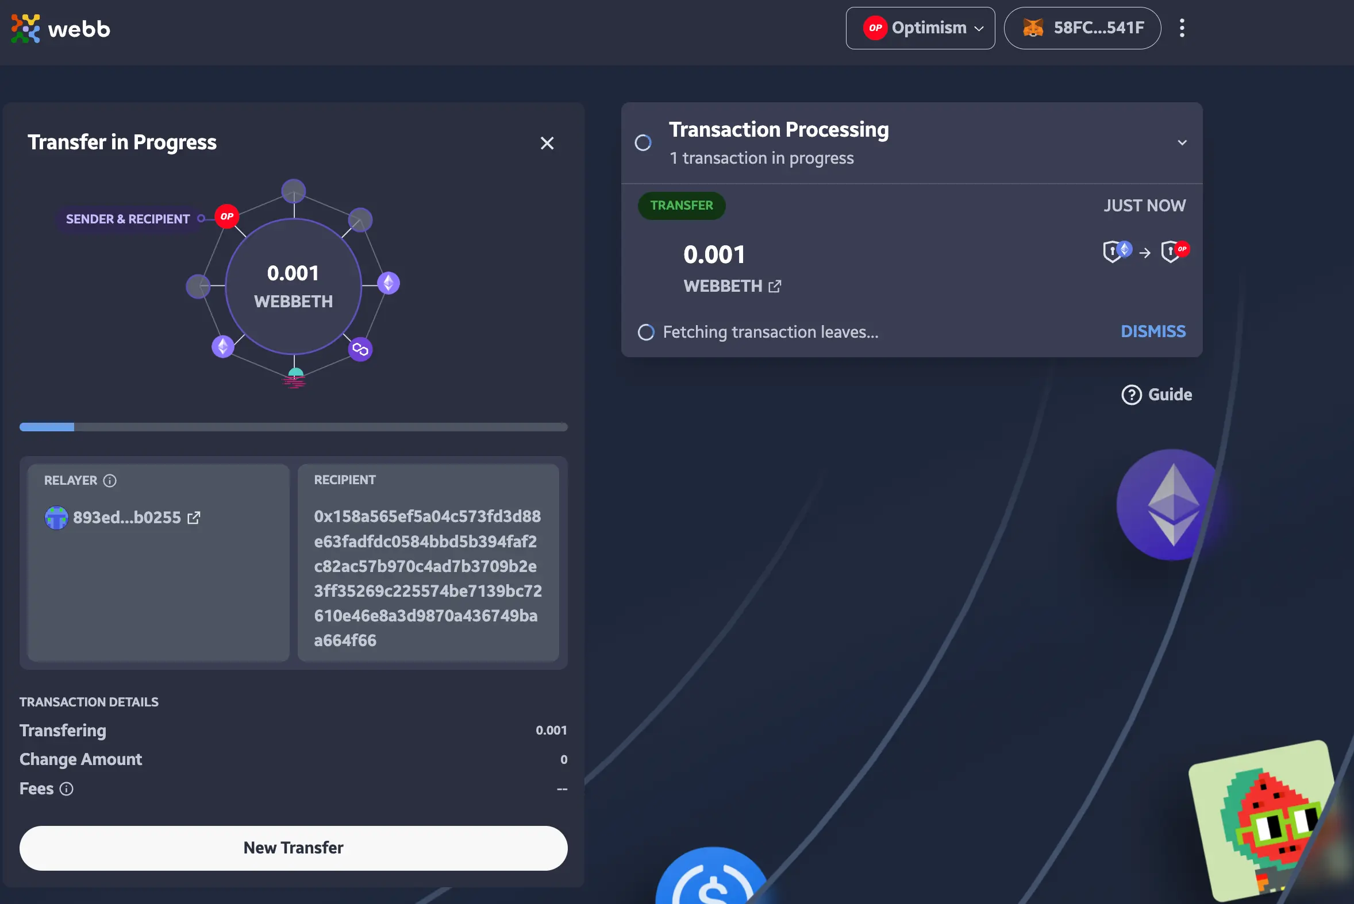This screenshot has height=904, width=1354.
Task: Select the right Ethereum chain node
Action: [388, 283]
